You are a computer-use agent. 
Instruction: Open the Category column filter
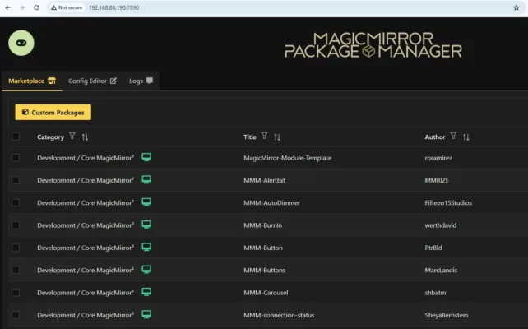coord(72,136)
